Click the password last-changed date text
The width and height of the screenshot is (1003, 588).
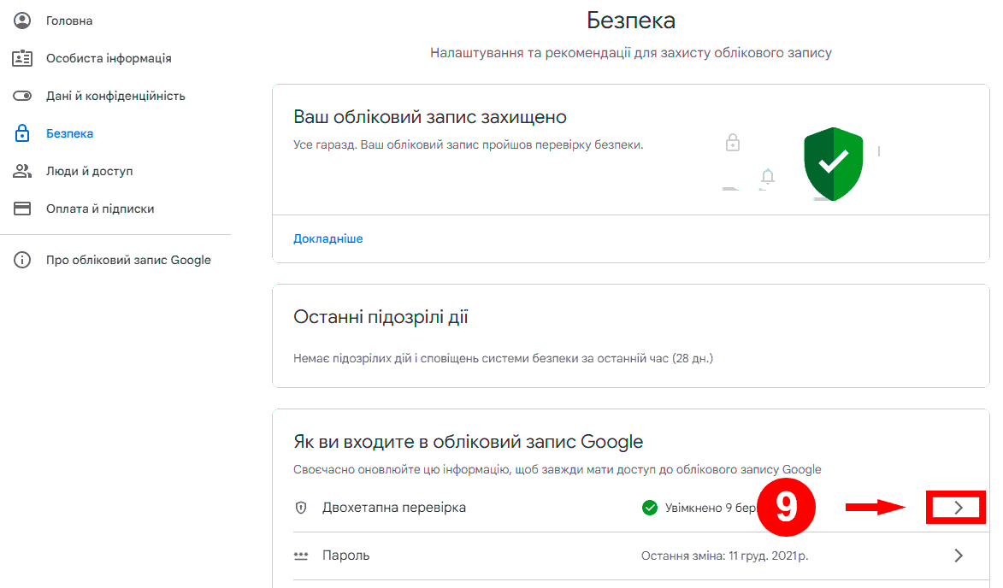[724, 556]
